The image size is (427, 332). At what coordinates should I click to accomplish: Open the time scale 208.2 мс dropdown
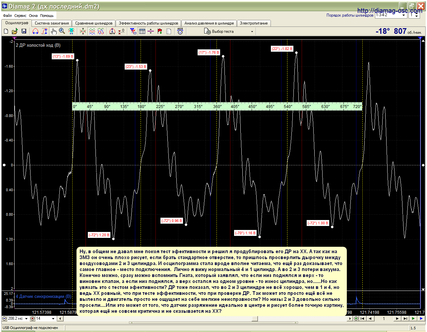[18, 318]
